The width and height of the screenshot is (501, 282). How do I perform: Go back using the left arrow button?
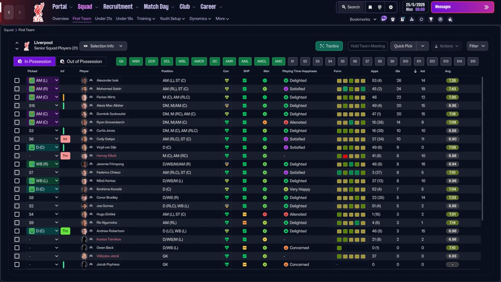9,12
